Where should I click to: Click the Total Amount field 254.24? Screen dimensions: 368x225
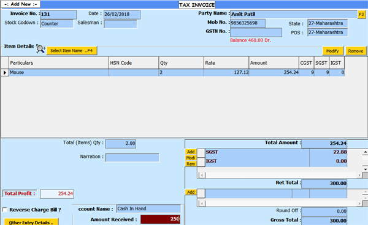point(324,143)
